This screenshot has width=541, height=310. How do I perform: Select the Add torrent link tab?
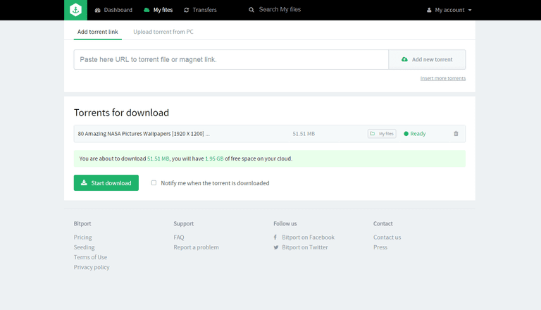[x=98, y=32]
